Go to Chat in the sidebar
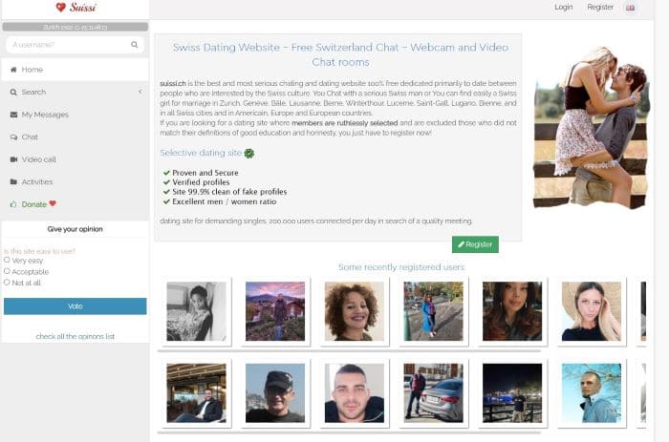The width and height of the screenshot is (669, 442). click(76, 137)
